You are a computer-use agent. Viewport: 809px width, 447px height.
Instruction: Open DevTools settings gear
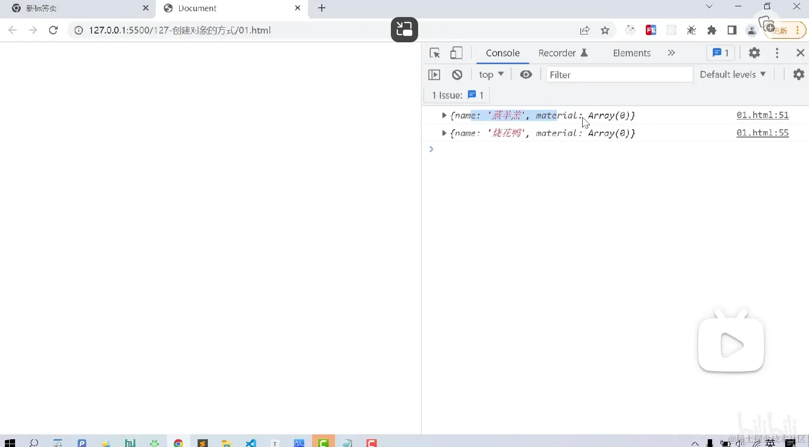pyautogui.click(x=754, y=53)
